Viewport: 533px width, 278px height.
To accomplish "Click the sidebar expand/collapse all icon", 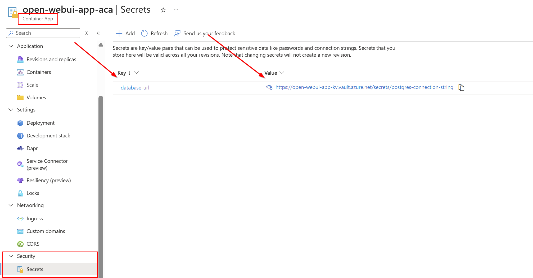I will coord(87,33).
